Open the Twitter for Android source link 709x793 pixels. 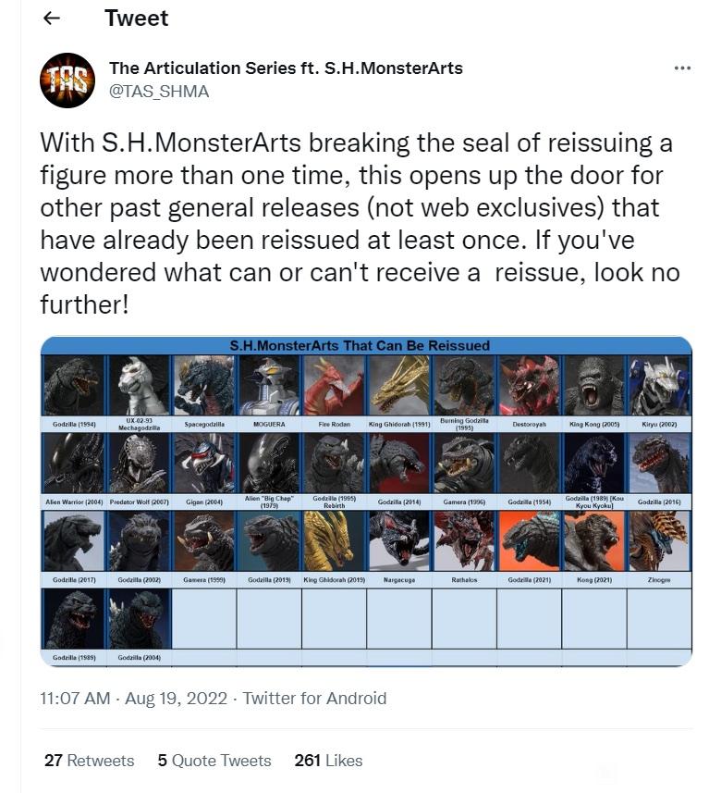(x=314, y=698)
